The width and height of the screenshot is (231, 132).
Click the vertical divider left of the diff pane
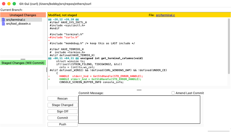46,70
